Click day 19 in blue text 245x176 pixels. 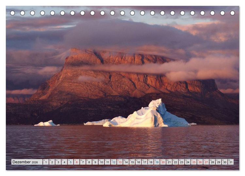[x=157, y=162]
